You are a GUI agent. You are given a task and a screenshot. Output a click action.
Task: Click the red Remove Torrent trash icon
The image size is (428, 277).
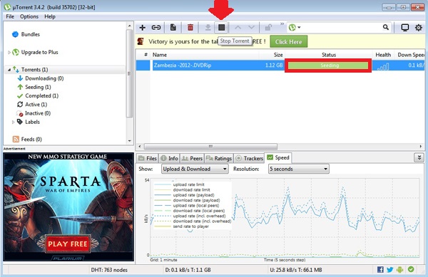tap(190, 28)
